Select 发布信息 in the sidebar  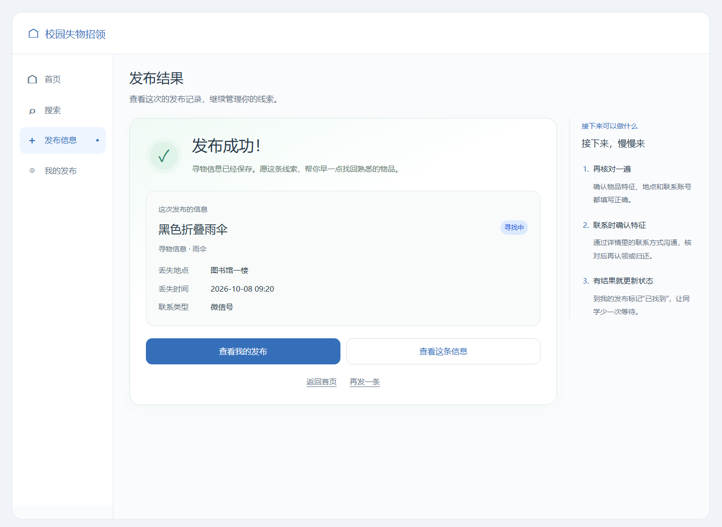63,140
